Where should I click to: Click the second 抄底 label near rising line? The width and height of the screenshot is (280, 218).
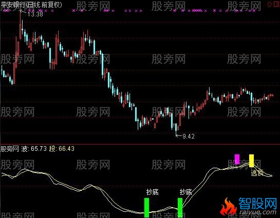tap(185, 192)
